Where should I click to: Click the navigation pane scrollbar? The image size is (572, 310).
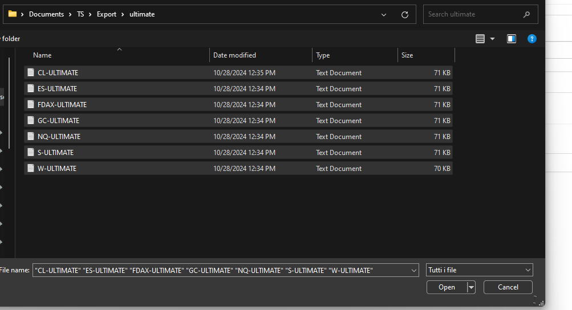coord(9,103)
